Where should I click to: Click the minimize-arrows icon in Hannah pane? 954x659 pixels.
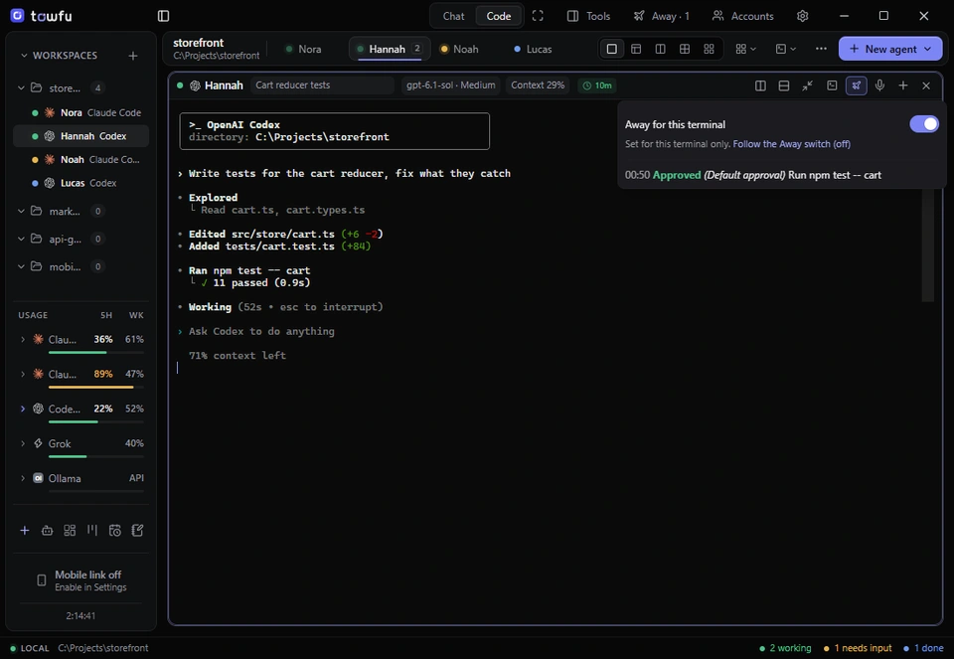click(807, 85)
